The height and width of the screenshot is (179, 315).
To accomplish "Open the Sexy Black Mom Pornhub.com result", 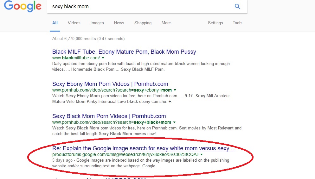I will pyautogui.click(x=109, y=116).
